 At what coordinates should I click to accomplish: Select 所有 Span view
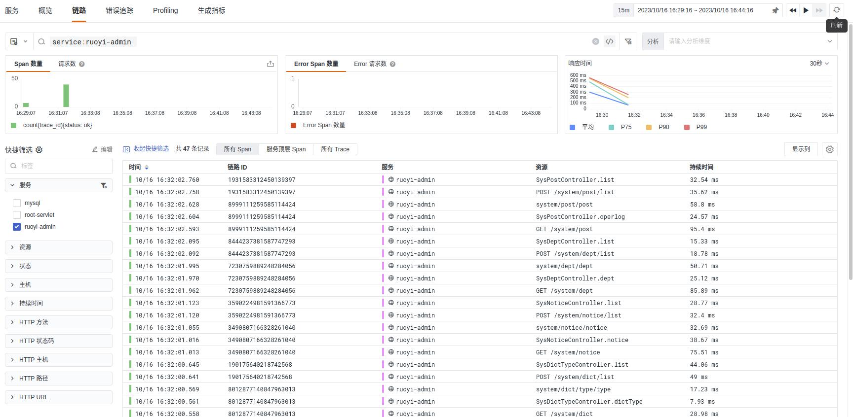[x=237, y=149]
